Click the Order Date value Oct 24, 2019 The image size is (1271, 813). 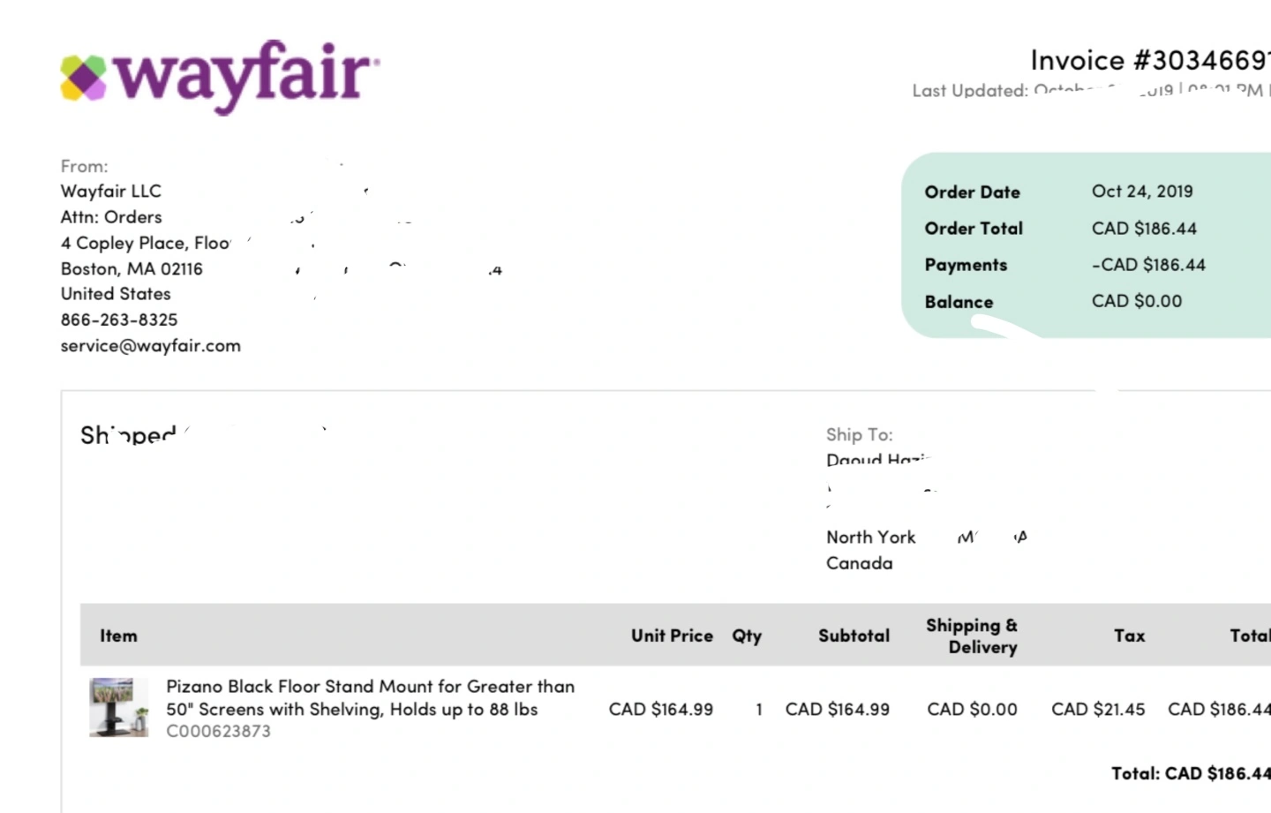1141,192
